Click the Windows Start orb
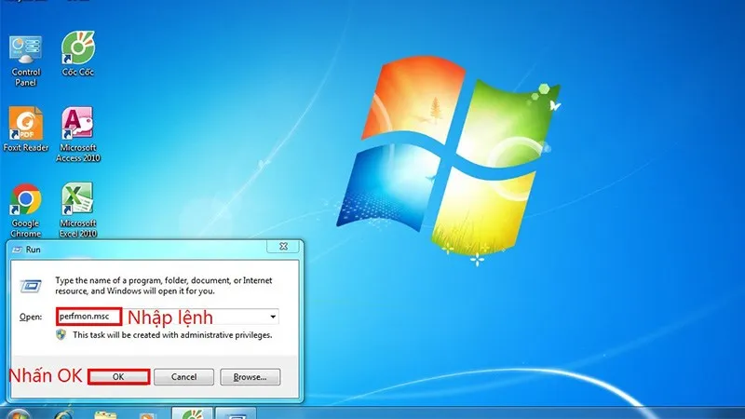This screenshot has height=419, width=745. click(x=17, y=412)
